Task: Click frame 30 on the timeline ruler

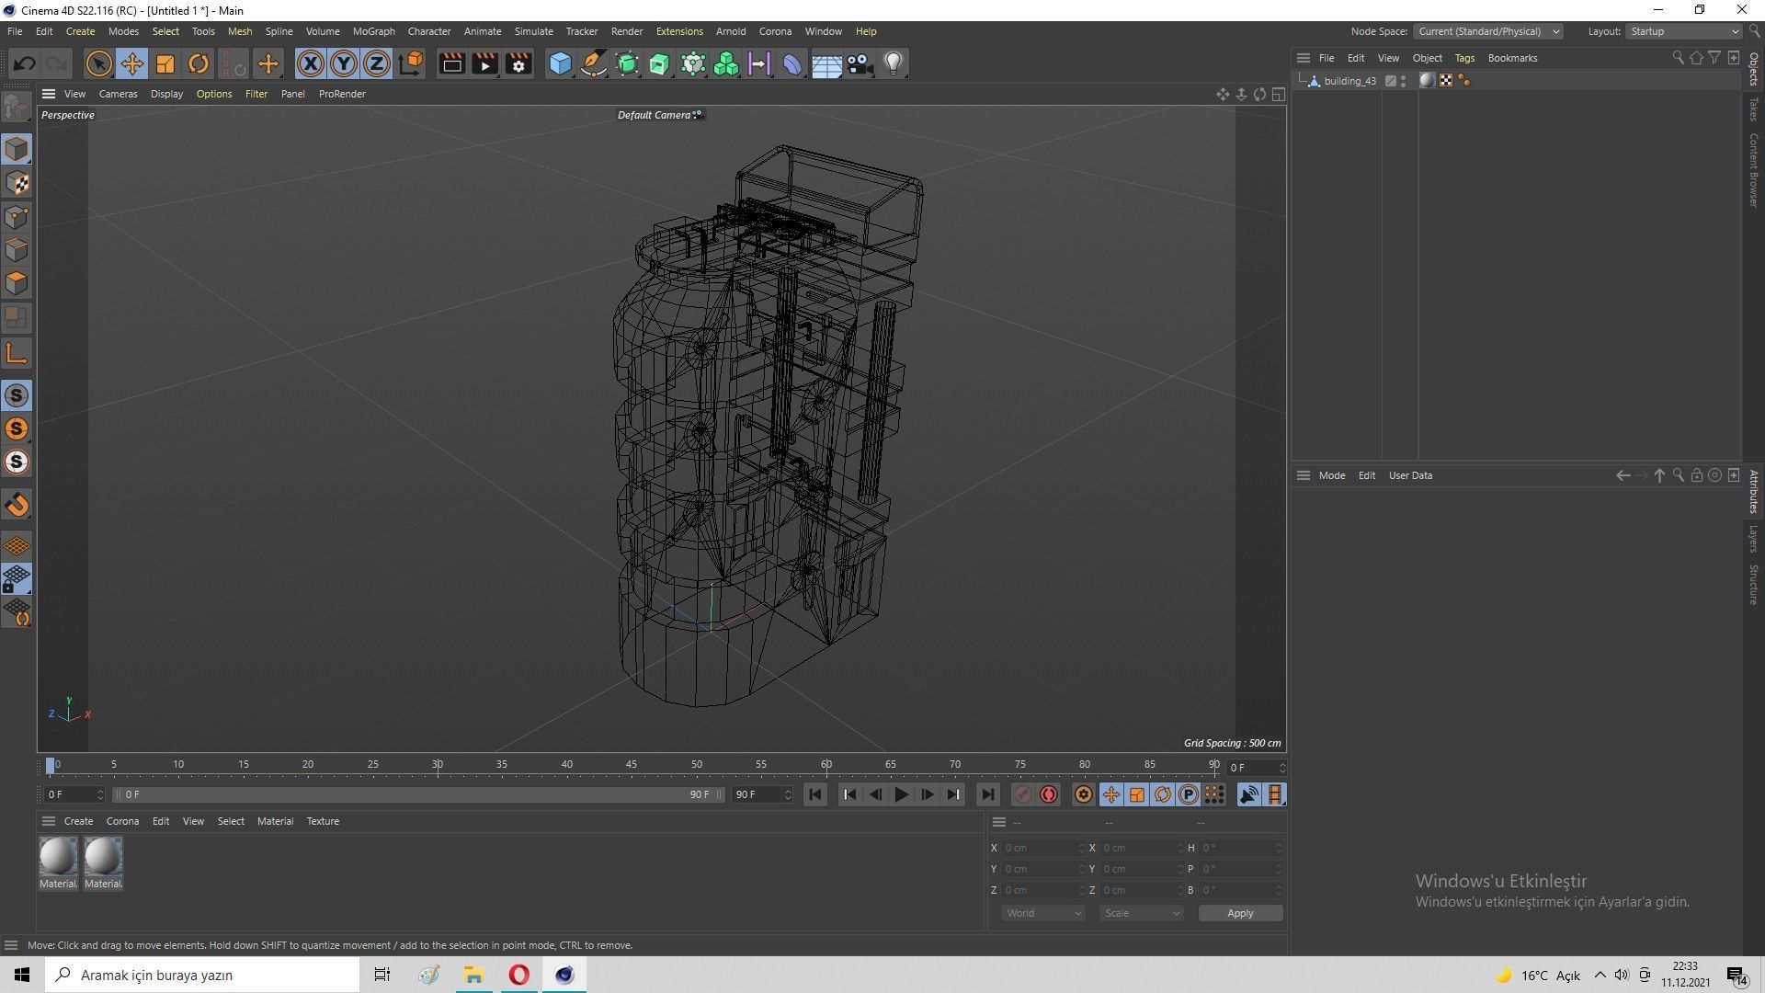Action: (438, 765)
